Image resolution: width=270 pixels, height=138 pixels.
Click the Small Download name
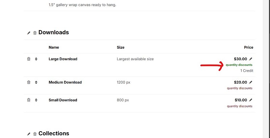(x=63, y=100)
